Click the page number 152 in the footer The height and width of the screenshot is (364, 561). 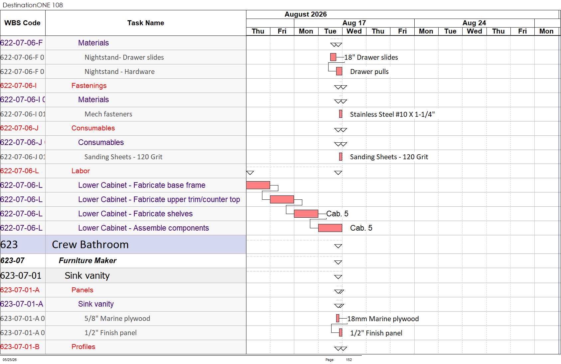(349, 360)
